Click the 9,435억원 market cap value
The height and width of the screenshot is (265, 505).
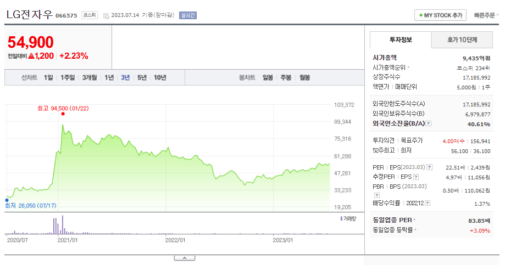[x=476, y=58]
